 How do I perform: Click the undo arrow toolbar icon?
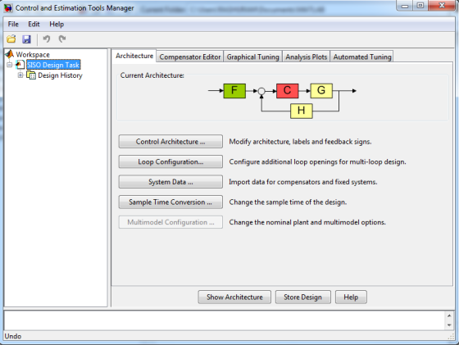click(47, 39)
